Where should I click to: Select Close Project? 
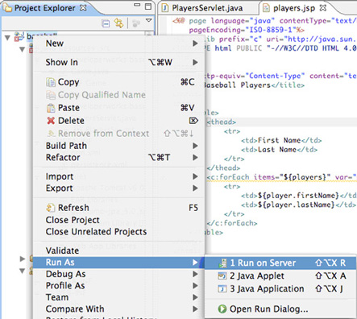tap(118, 220)
